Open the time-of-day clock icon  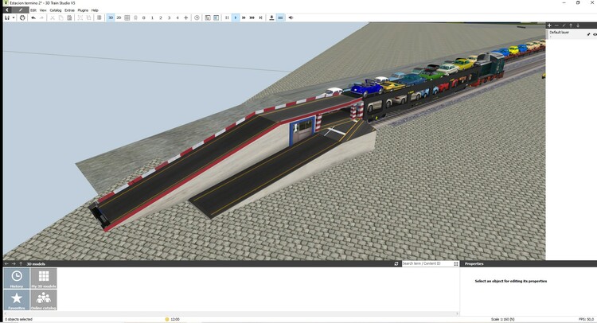click(197, 18)
